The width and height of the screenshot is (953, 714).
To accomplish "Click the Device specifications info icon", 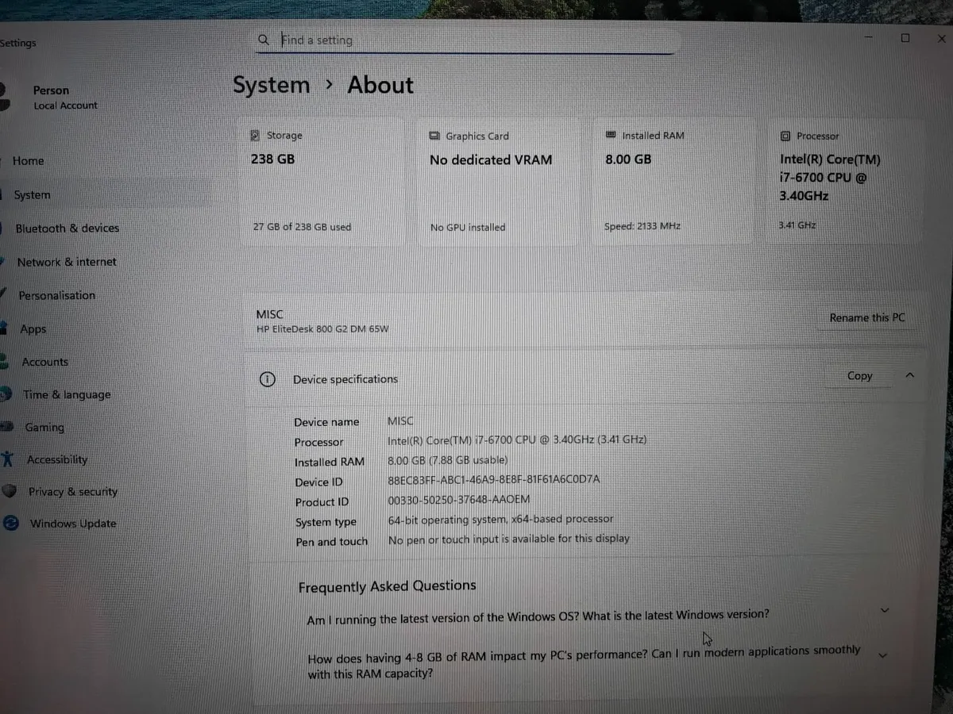I will point(268,379).
